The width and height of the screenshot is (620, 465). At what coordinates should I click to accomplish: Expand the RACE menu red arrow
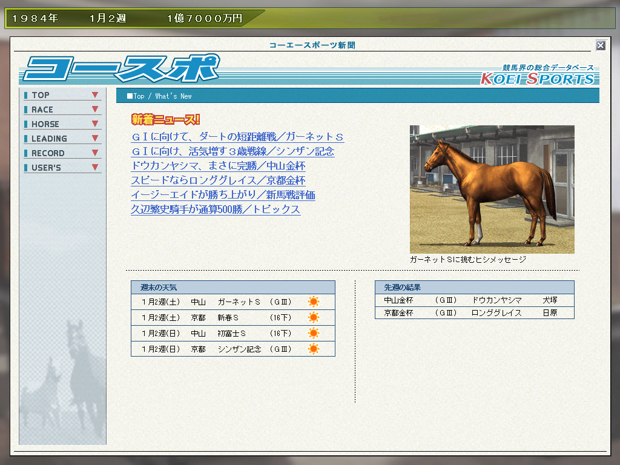click(95, 110)
